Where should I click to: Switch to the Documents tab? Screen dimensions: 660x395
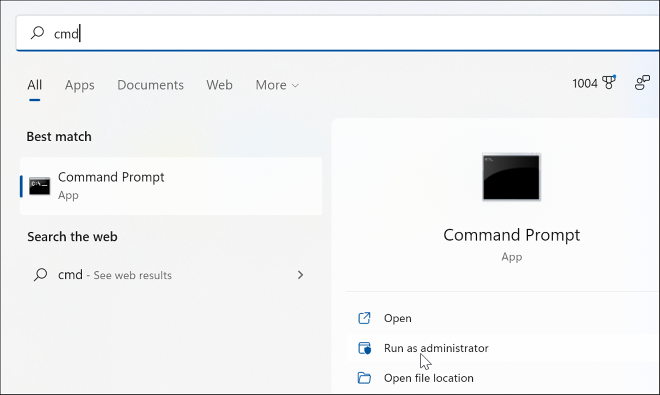[x=150, y=85]
